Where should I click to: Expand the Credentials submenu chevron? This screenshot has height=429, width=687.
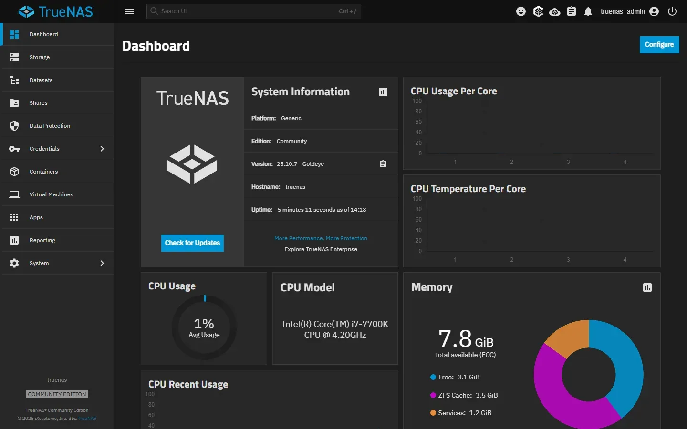coord(102,149)
